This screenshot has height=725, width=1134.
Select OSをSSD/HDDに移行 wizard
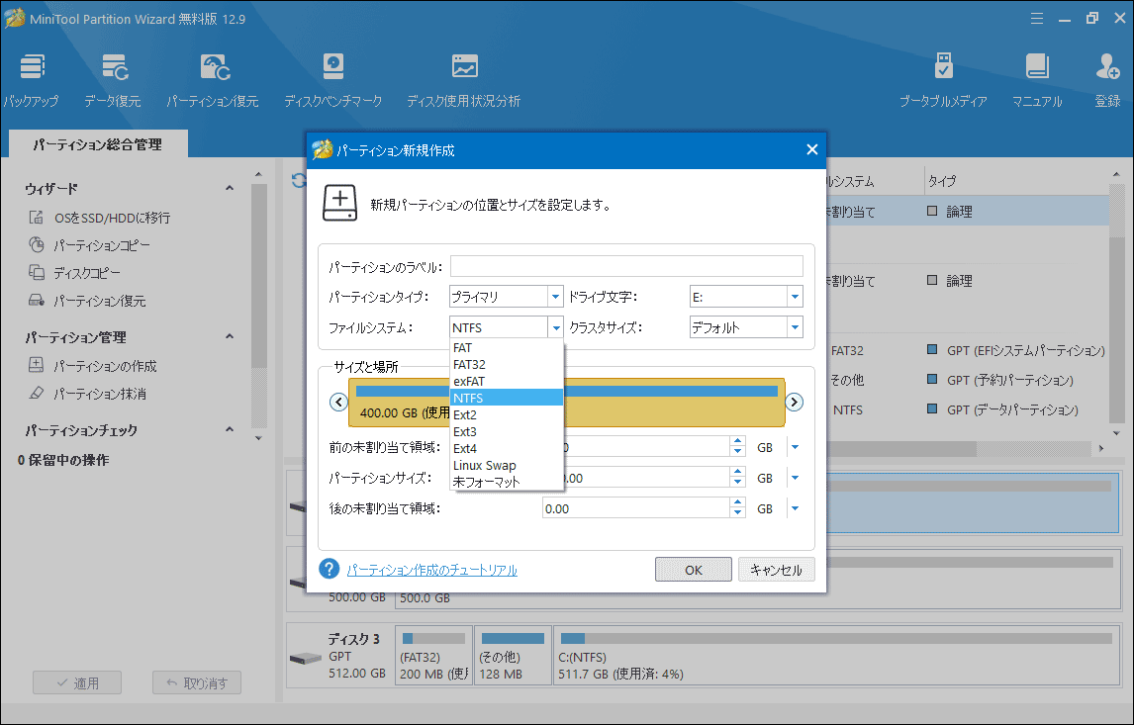coord(112,218)
